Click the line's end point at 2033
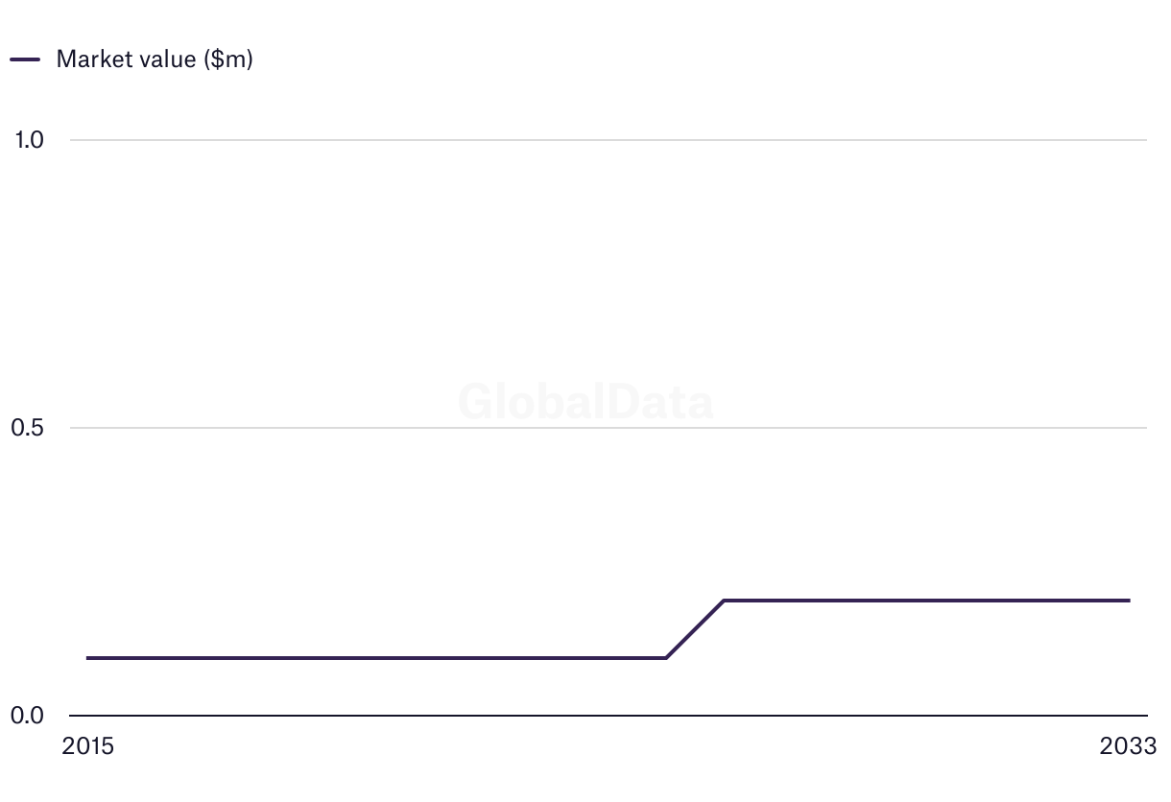Viewport: 1171px width, 802px height. pos(1129,601)
